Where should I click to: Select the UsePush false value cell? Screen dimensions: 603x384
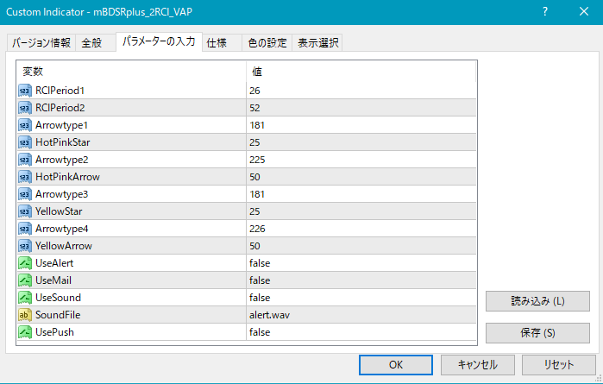[361, 332]
